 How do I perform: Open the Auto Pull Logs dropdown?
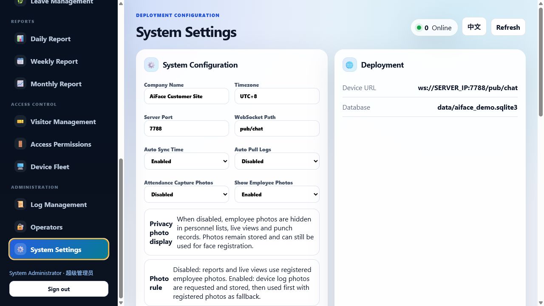click(x=277, y=161)
